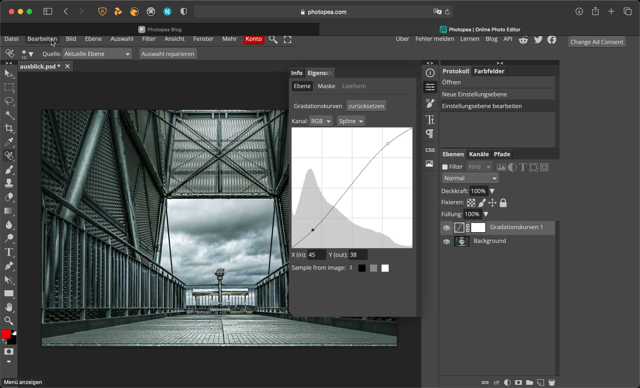Select the Hand tool
The height and width of the screenshot is (388, 640).
[x=9, y=307]
